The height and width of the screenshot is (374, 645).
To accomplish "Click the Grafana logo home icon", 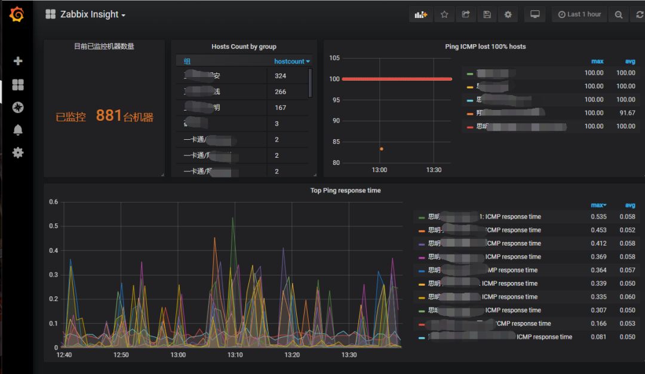I will click(17, 14).
